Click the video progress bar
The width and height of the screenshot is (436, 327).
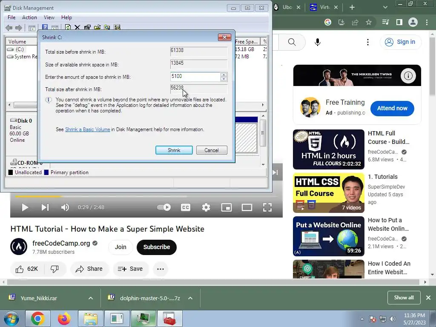(x=146, y=196)
